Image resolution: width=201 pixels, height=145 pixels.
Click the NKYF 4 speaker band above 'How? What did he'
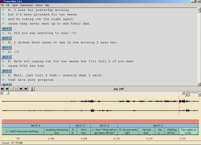tap(104, 126)
